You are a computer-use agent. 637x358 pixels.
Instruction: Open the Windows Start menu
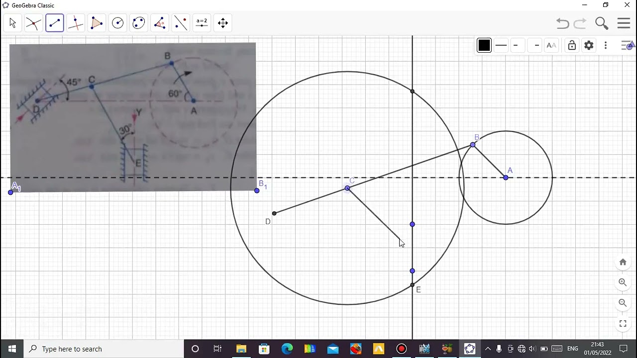(12, 349)
